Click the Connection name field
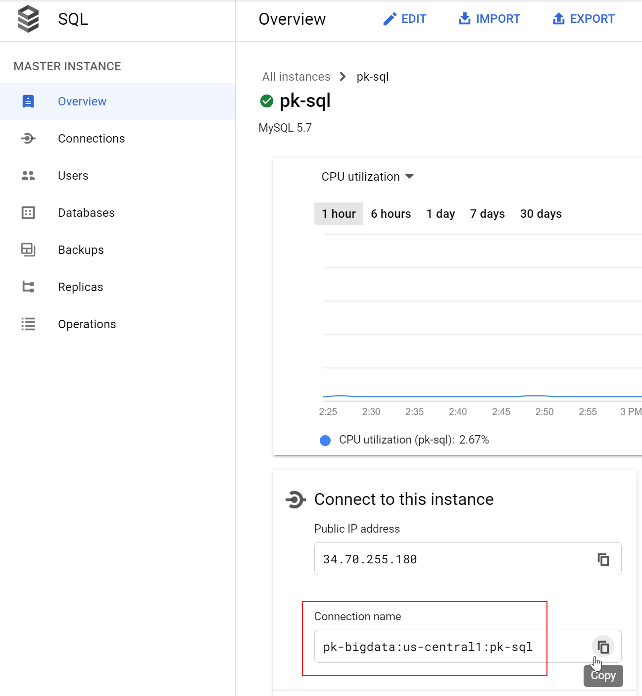 tap(468, 646)
